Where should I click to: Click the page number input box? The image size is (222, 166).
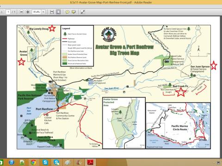click(8, 12)
